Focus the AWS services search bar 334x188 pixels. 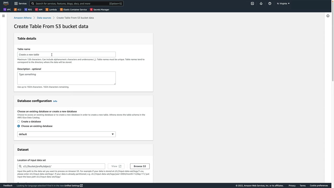pos(76,3)
